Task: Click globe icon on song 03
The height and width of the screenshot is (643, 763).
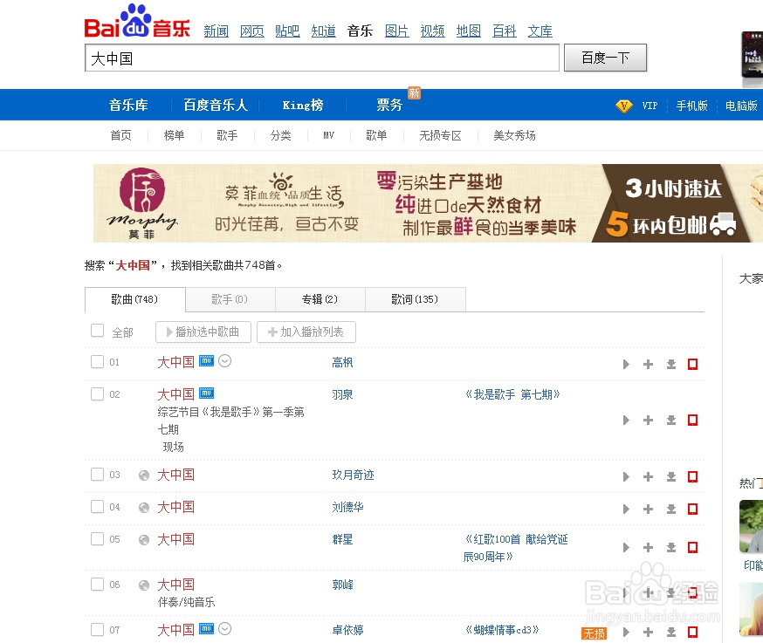Action: 144,475
